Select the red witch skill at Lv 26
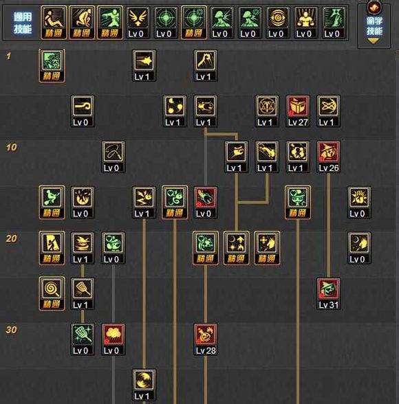This screenshot has width=399, height=404. click(329, 157)
